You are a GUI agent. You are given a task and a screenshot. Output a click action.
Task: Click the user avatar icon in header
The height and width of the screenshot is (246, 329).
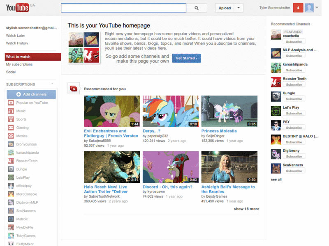point(309,8)
